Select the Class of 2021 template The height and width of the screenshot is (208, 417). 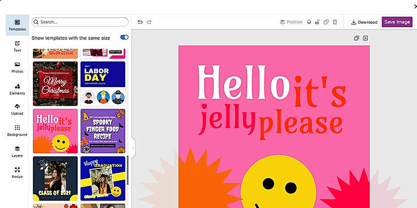[x=56, y=179]
